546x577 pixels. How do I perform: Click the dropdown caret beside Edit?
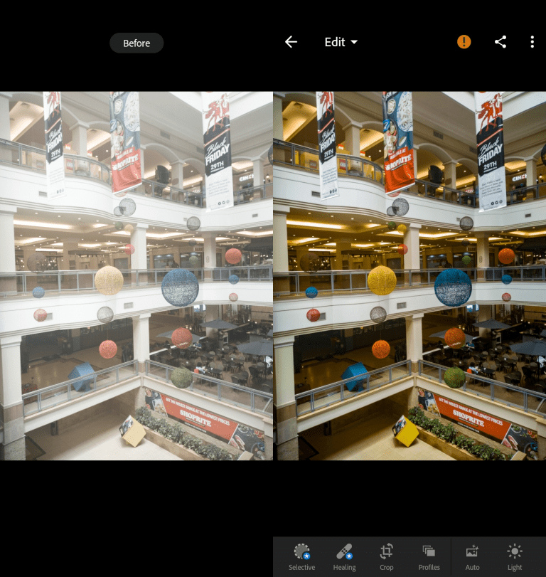tap(354, 43)
